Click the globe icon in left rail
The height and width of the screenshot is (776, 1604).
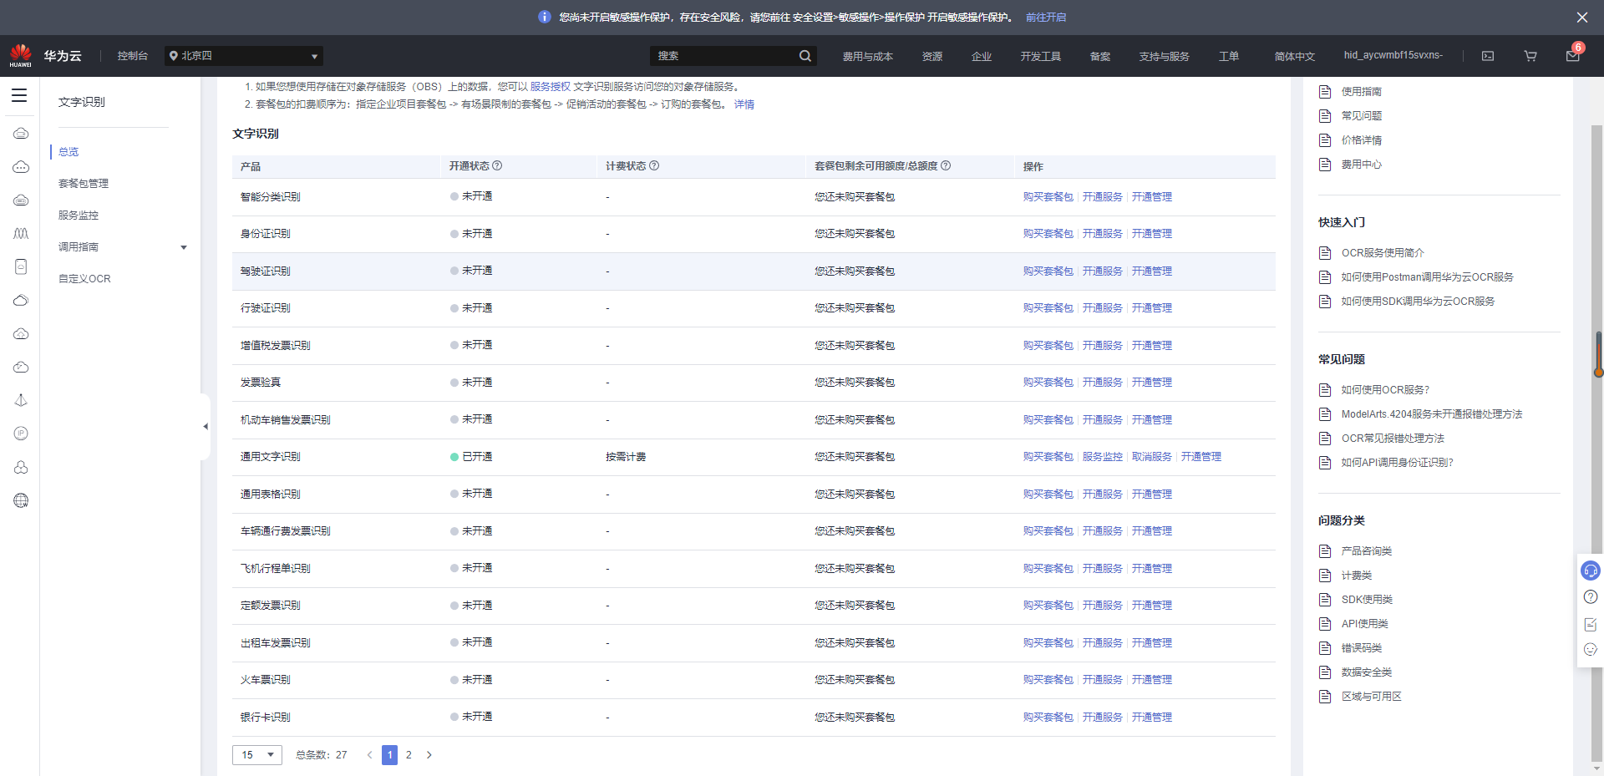(21, 500)
